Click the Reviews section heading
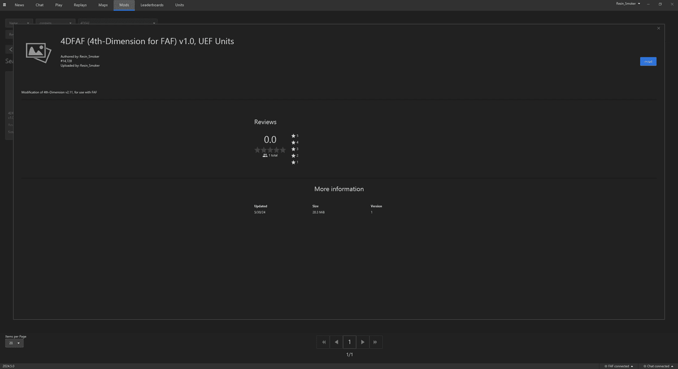The image size is (678, 369). (265, 122)
